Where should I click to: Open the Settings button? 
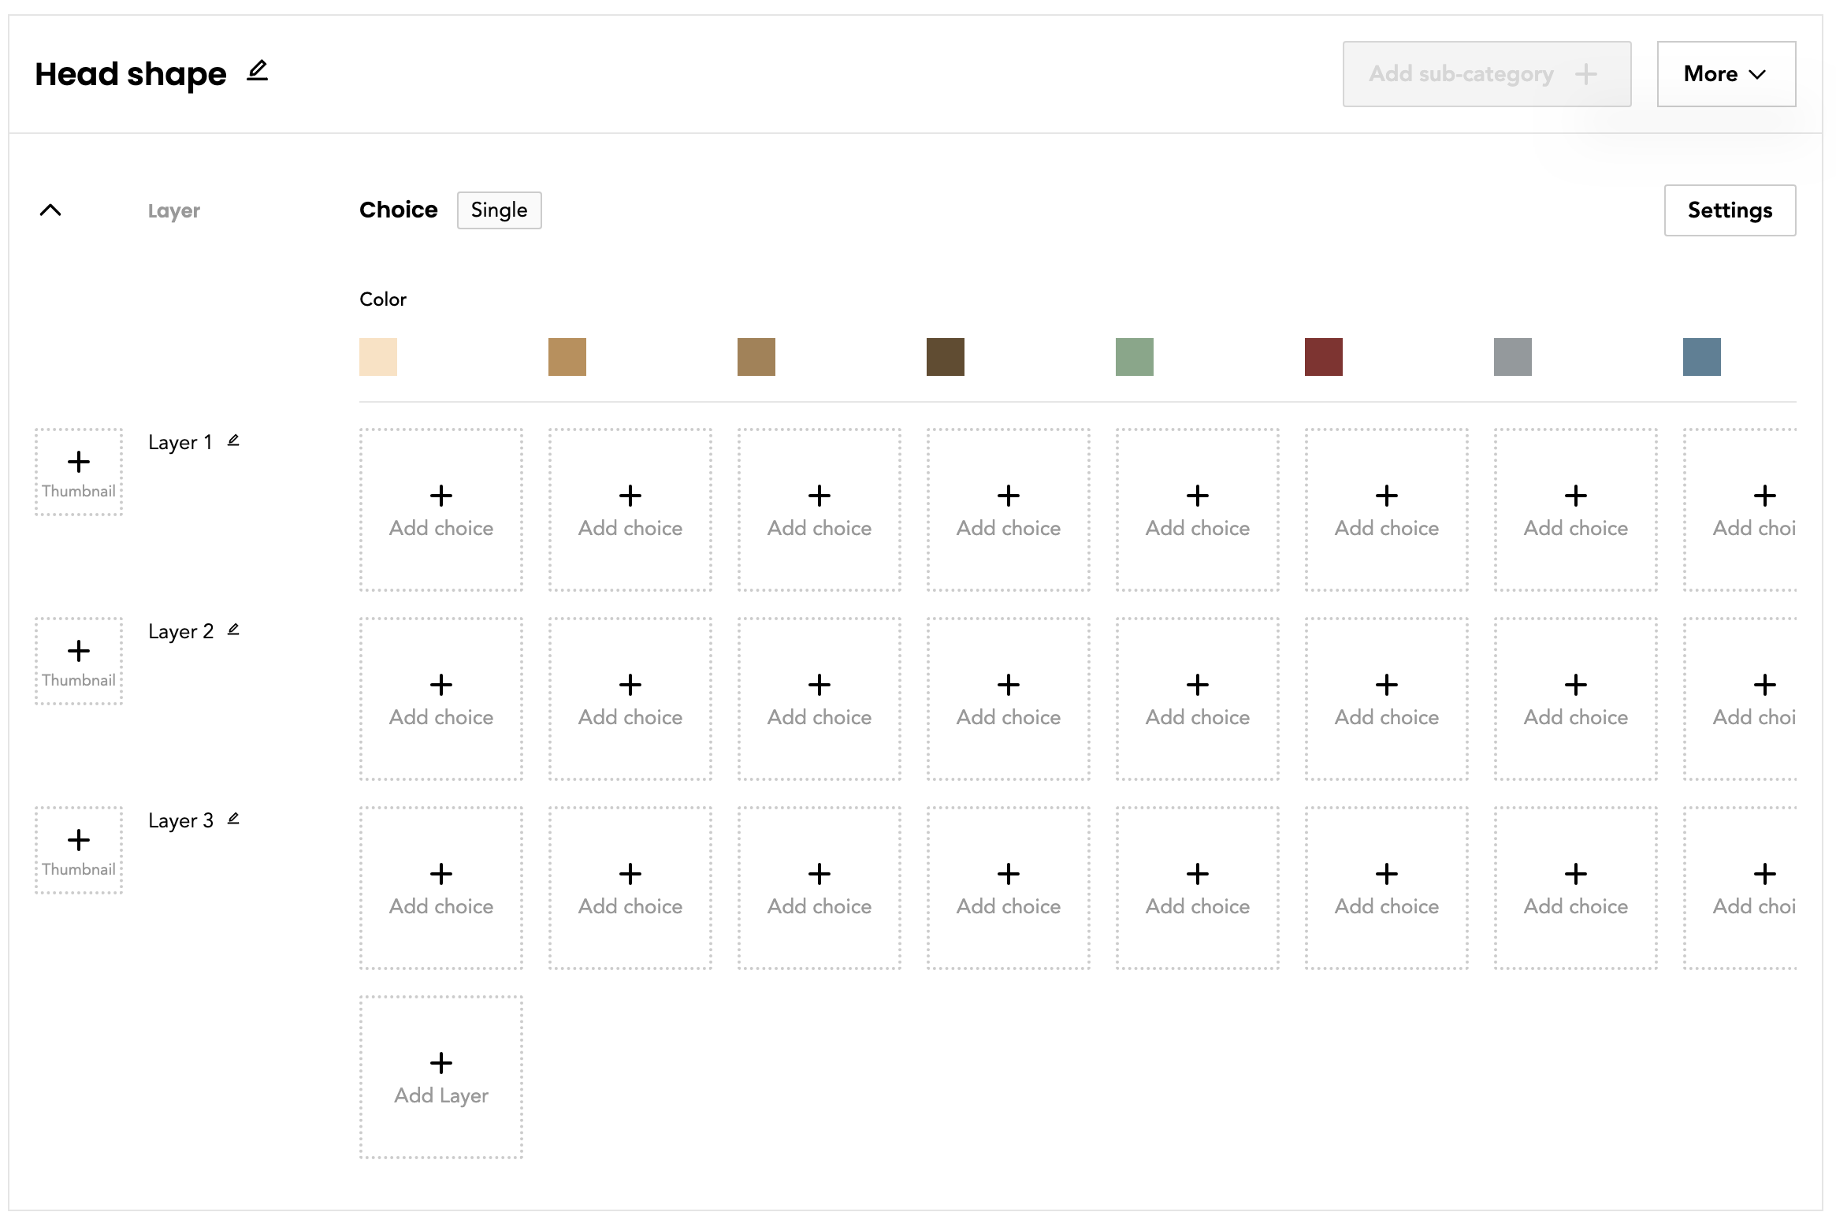(1730, 210)
